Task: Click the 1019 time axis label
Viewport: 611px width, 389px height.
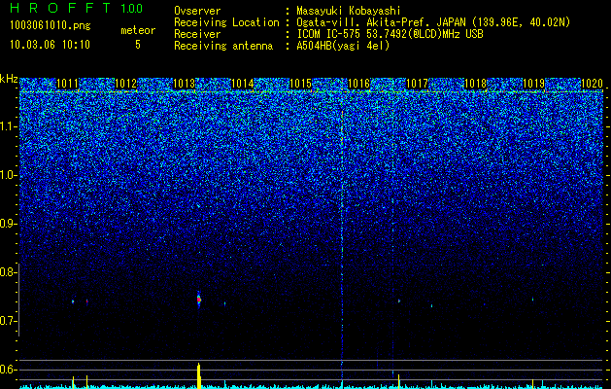Action: 533,84
